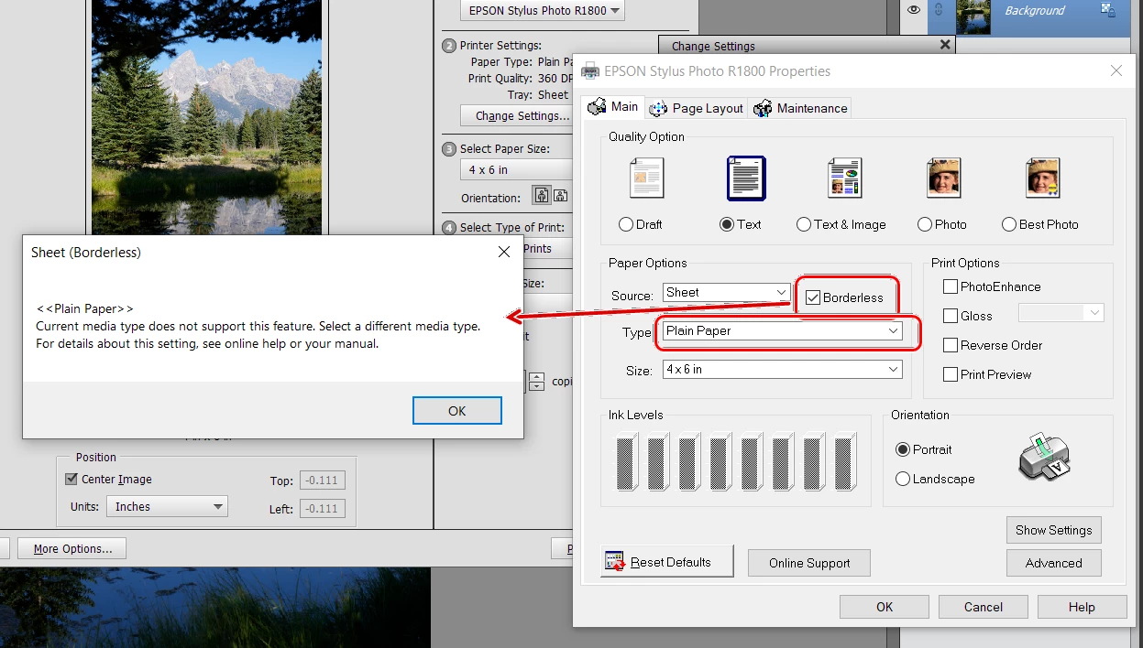Open the Units dropdown showing Inches
The width and height of the screenshot is (1143, 648).
(x=167, y=506)
